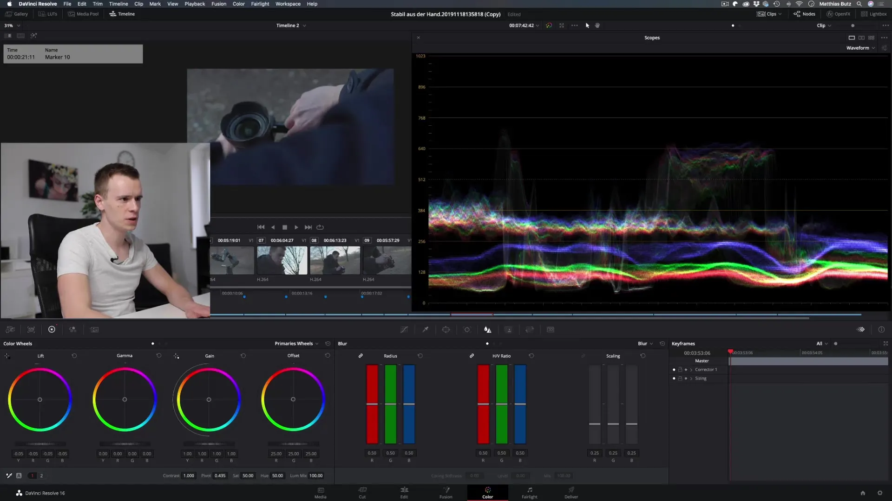The width and height of the screenshot is (892, 501).
Task: Adjust the red Radius blur slider
Action: tap(372, 404)
